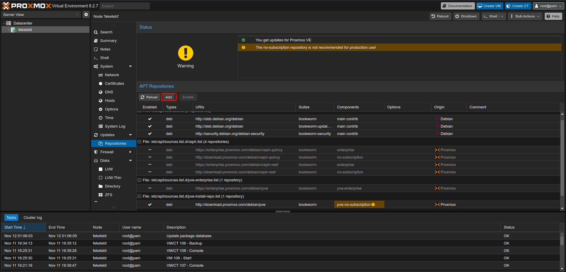The image size is (566, 272).
Task: Collapse the pve-enterprise.list file group
Action: tap(140, 180)
